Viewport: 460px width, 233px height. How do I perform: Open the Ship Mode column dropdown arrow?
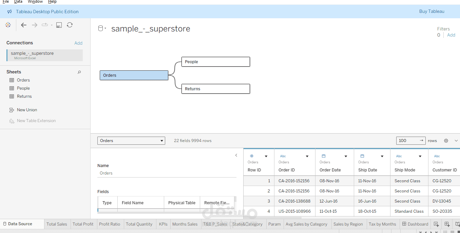(x=420, y=156)
